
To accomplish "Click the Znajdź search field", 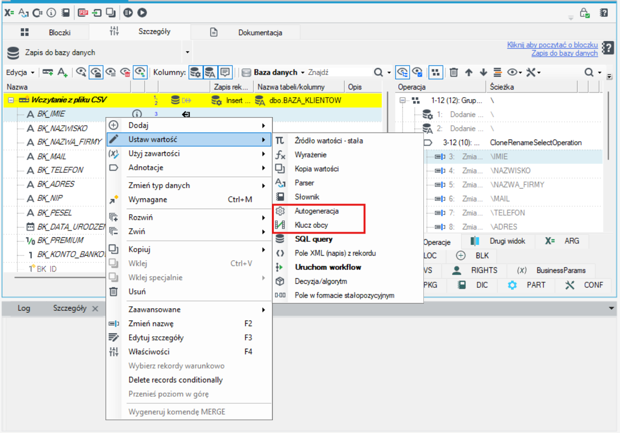I will (339, 73).
